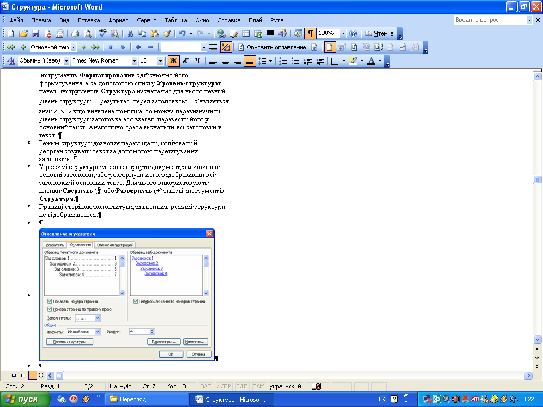The height and width of the screenshot is (407, 543).
Task: Toggle Show First Line Only
Action: coord(214,47)
